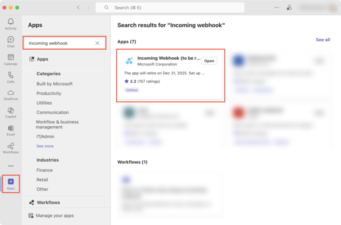Open the Calendar icon
This screenshot has width=341, height=225.
(11, 57)
